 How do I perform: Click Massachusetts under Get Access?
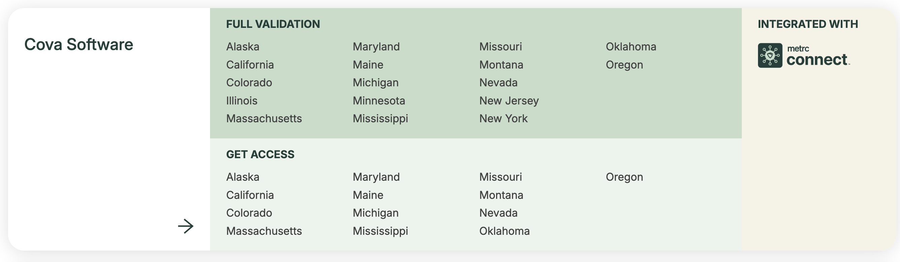point(264,231)
